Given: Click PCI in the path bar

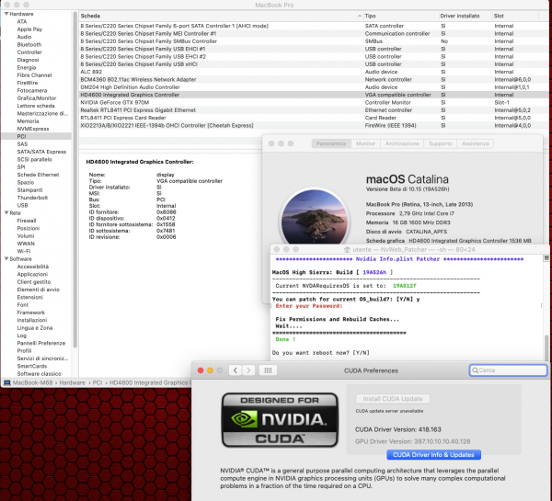Looking at the screenshot, I should click(98, 382).
